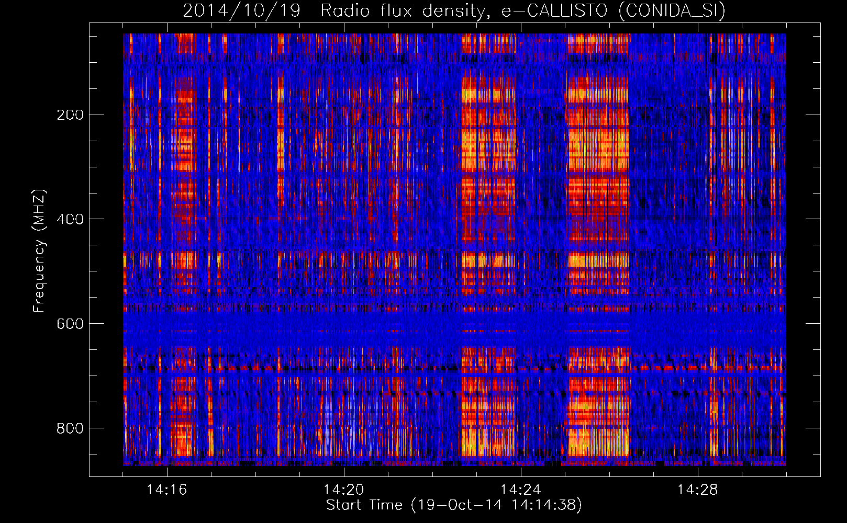
Task: Click the '600' frequency tick label
Action: [70, 324]
